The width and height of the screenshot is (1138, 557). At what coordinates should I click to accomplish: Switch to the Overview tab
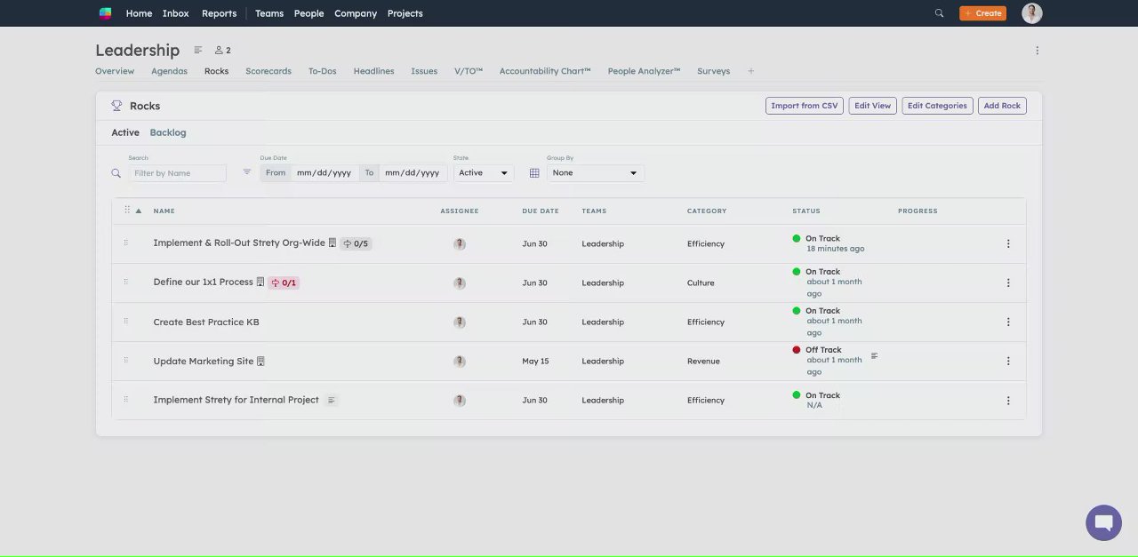[x=115, y=71]
